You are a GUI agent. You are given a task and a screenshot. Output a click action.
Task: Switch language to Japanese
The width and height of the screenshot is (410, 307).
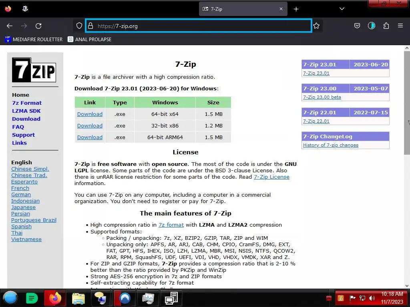coord(23,207)
